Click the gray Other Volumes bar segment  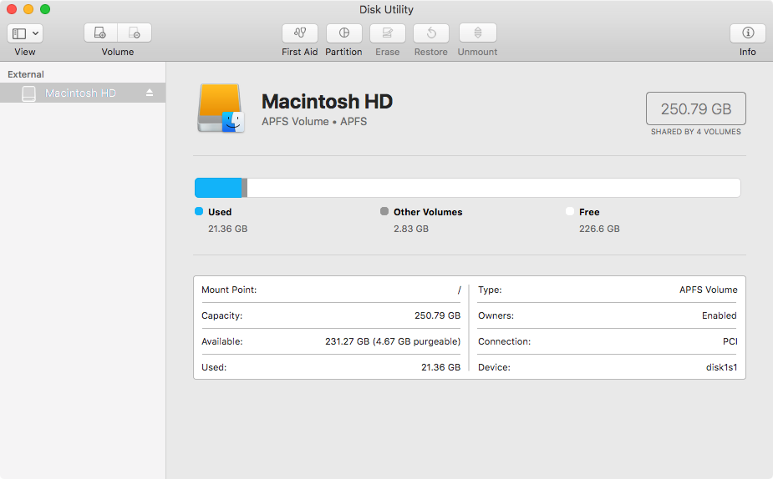coord(245,188)
